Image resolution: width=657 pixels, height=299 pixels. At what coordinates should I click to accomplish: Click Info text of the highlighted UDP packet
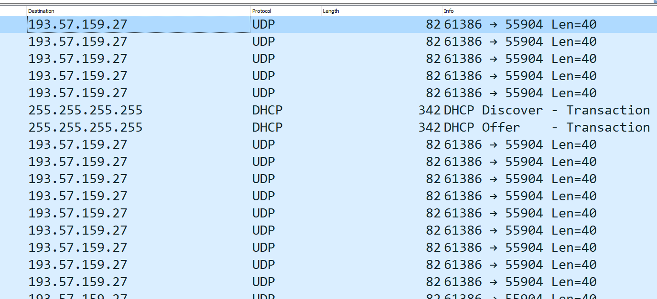520,24
